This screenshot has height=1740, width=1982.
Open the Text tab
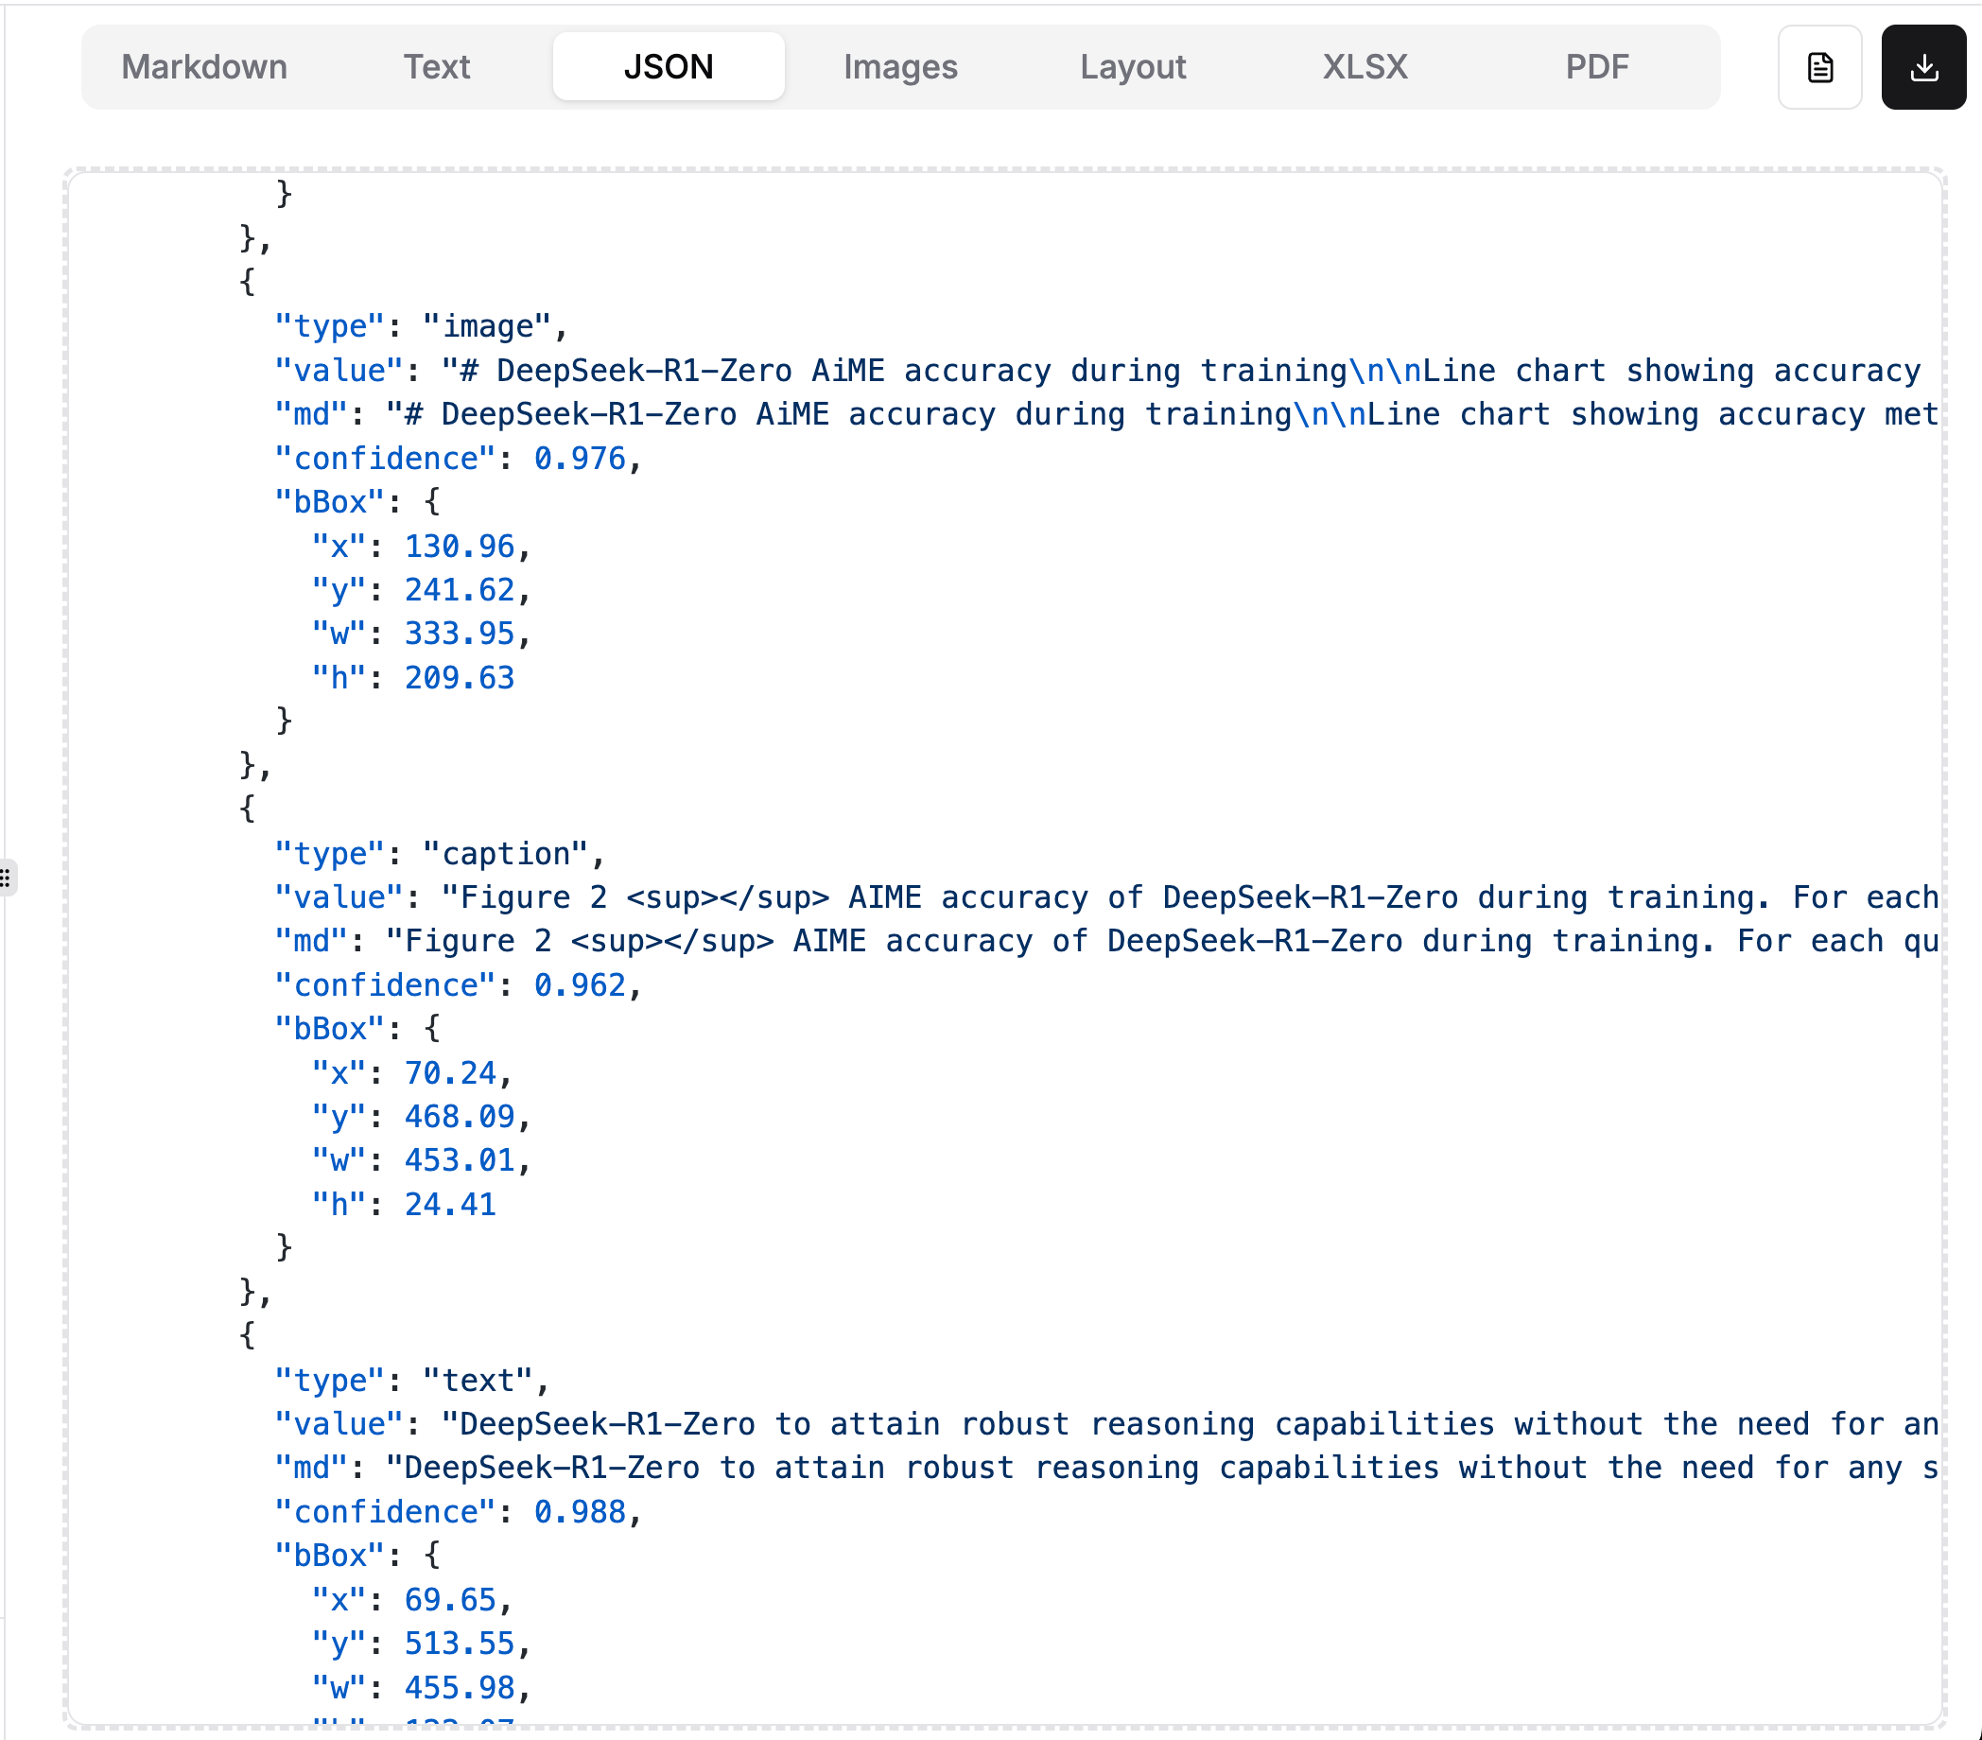pyautogui.click(x=436, y=67)
